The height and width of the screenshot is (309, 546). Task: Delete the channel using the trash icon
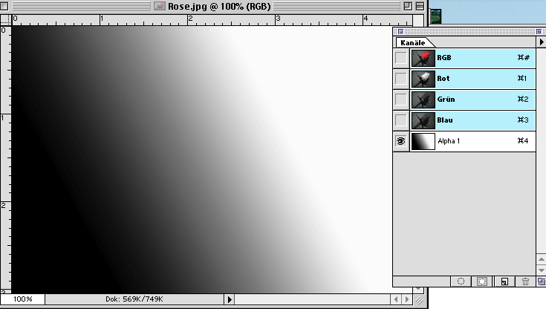[x=525, y=282]
